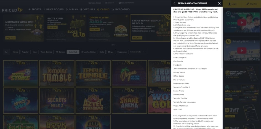Screen dimensions: 261x129
Task: Open the Templar Tumble game tile
Action: click(57, 73)
